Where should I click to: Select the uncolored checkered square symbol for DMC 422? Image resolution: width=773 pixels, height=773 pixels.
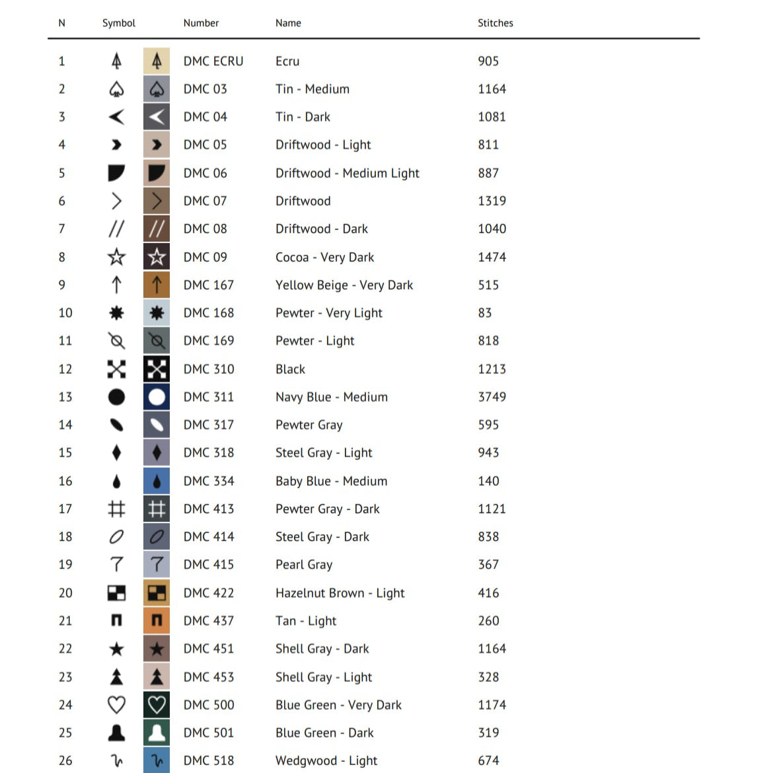point(116,593)
